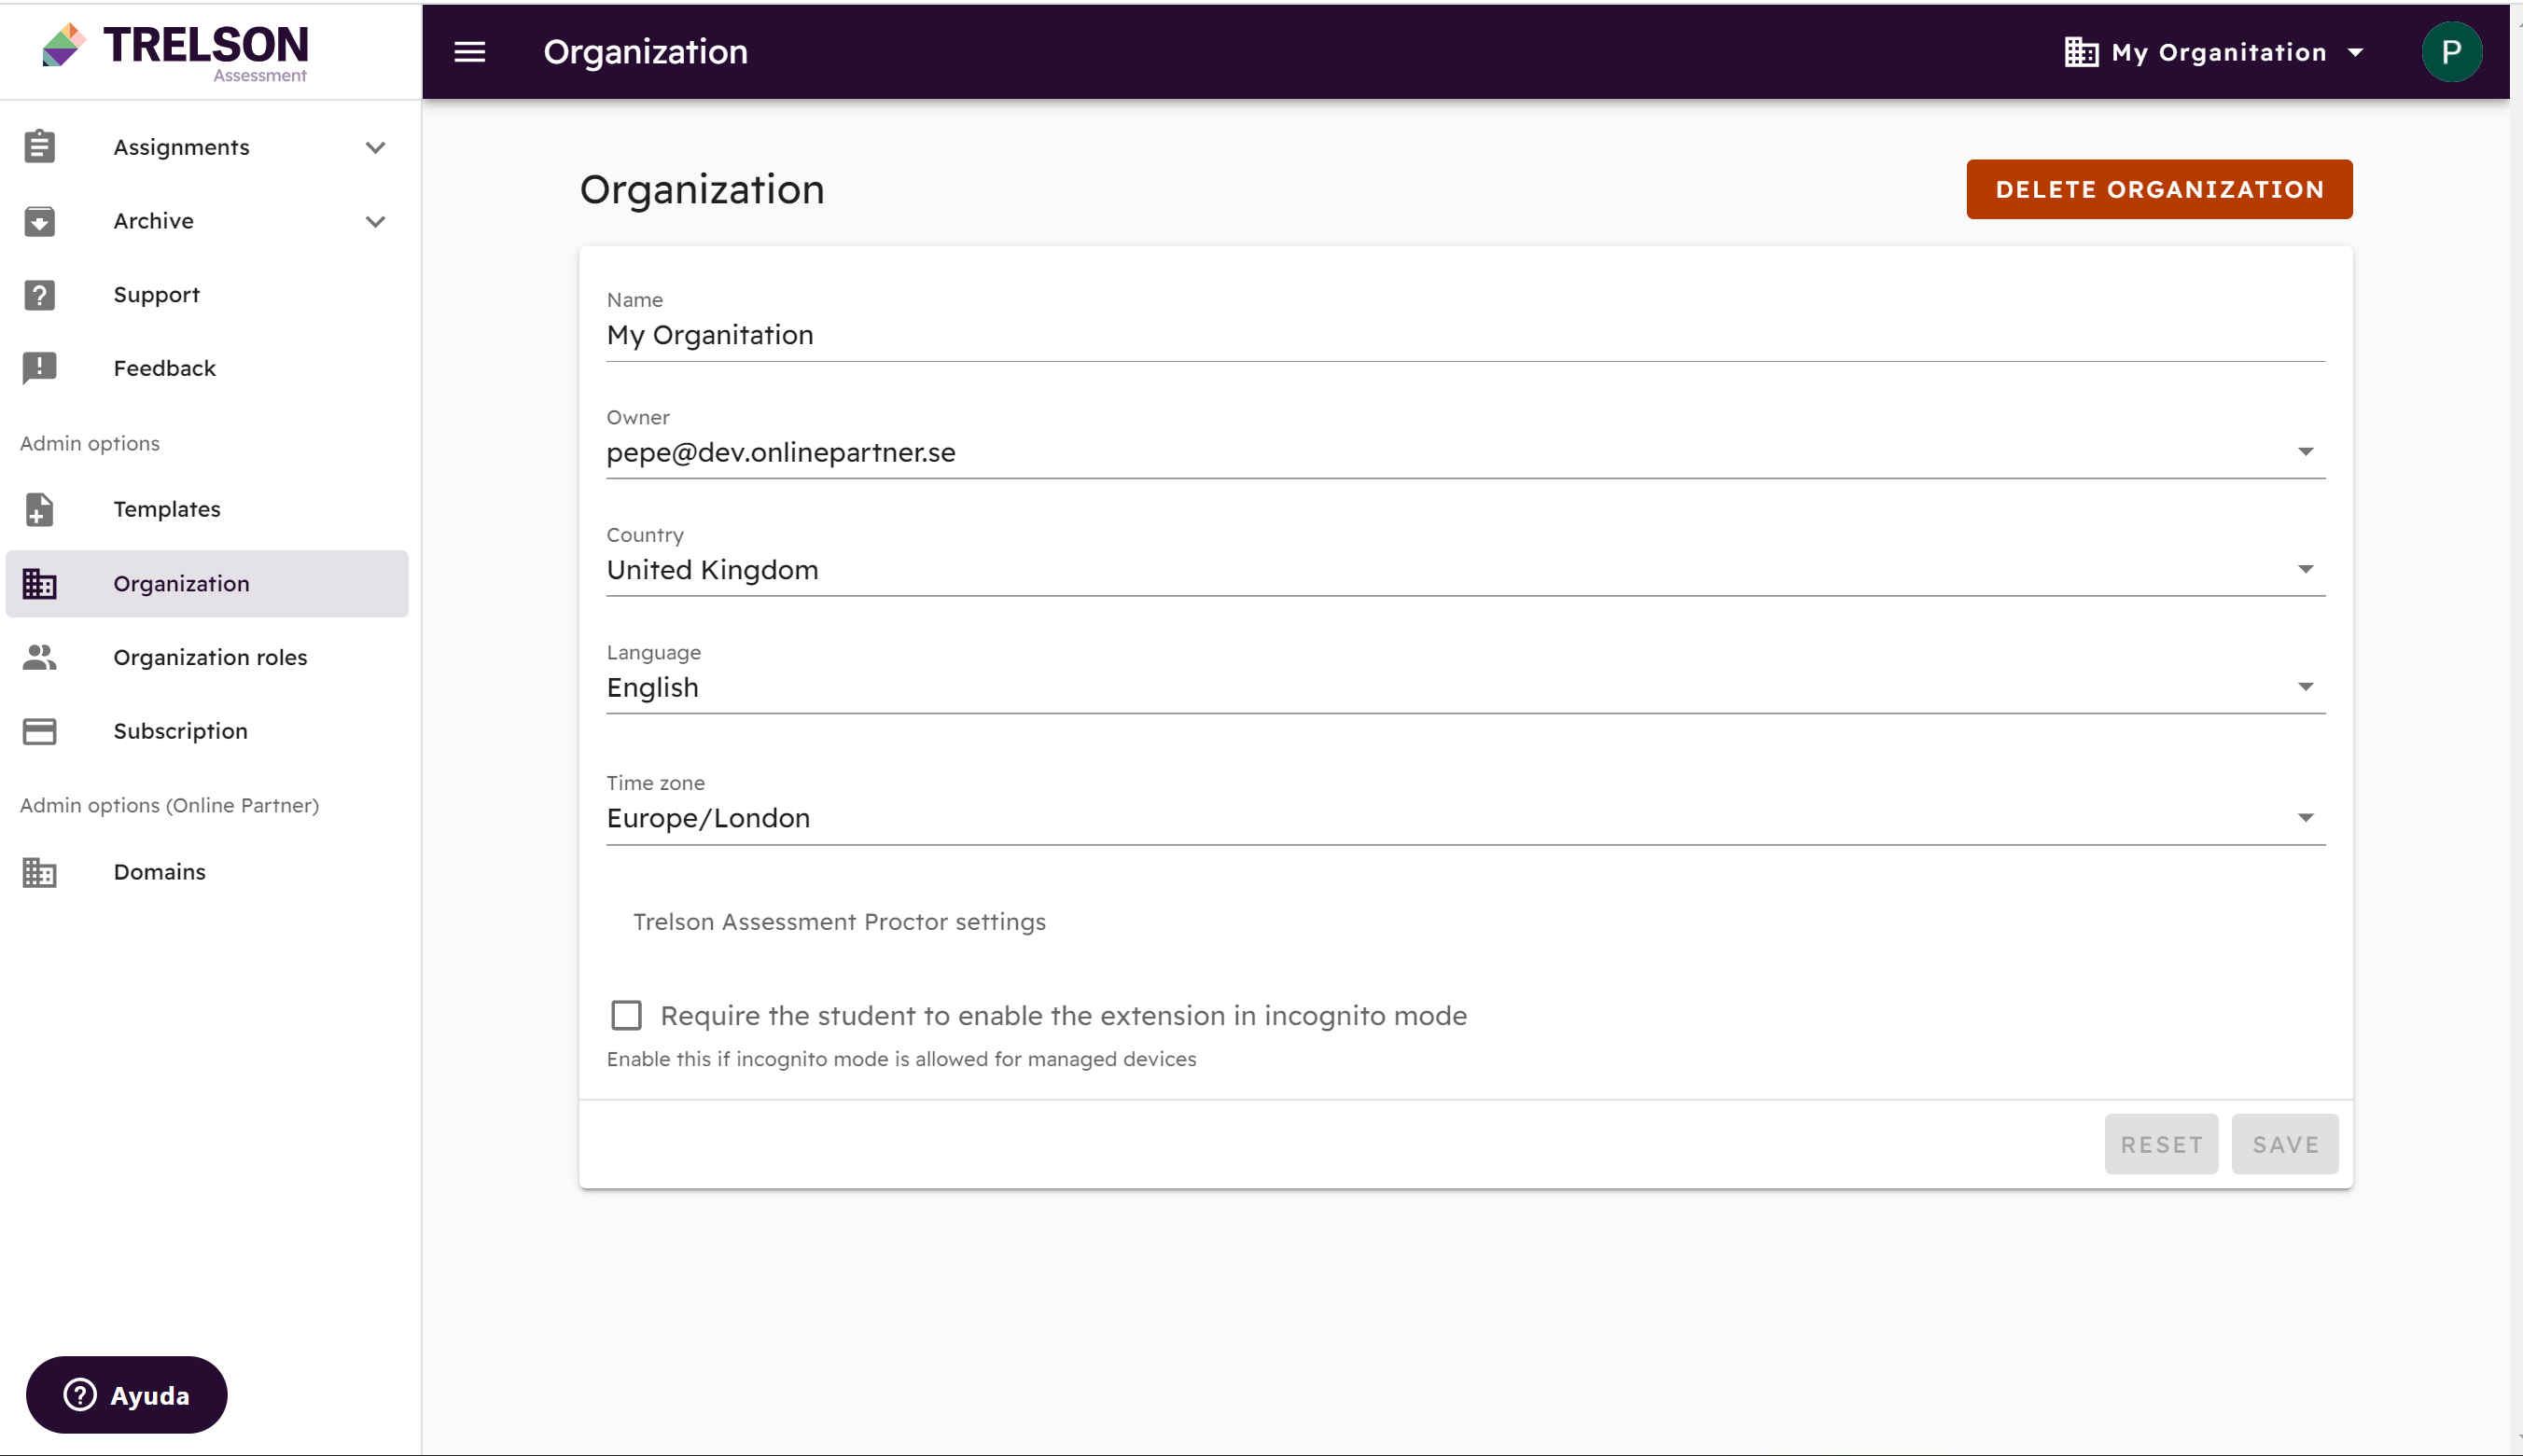Click the Reset button
The height and width of the screenshot is (1456, 2523).
click(x=2161, y=1144)
